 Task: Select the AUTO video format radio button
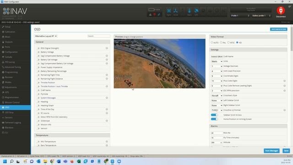(212, 43)
